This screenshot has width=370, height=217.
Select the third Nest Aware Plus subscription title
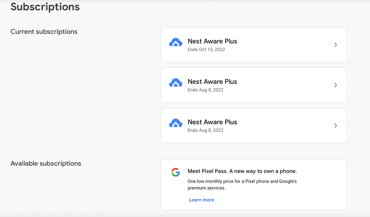click(x=212, y=122)
